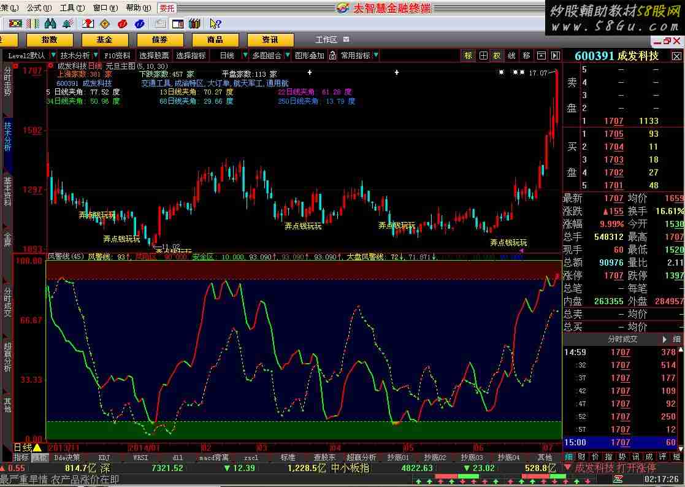The width and height of the screenshot is (685, 487).
Task: Open the 公式 menu
Action: [39, 8]
